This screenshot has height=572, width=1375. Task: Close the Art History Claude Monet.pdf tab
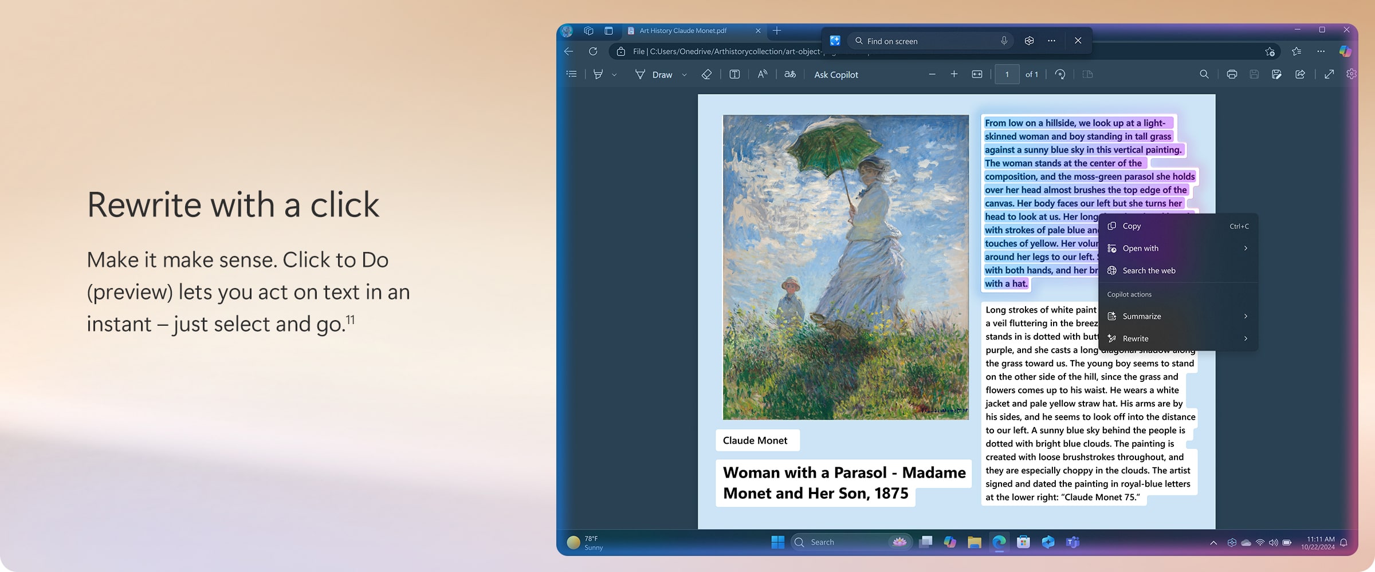pos(758,31)
